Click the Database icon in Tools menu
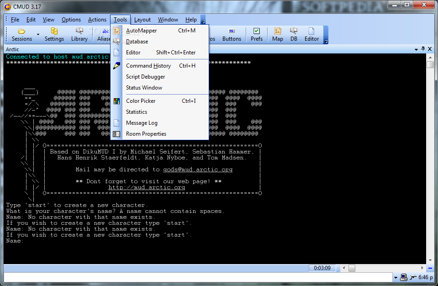 [116, 41]
